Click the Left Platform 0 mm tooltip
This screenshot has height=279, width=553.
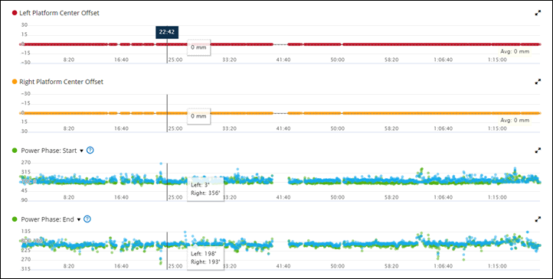click(199, 47)
